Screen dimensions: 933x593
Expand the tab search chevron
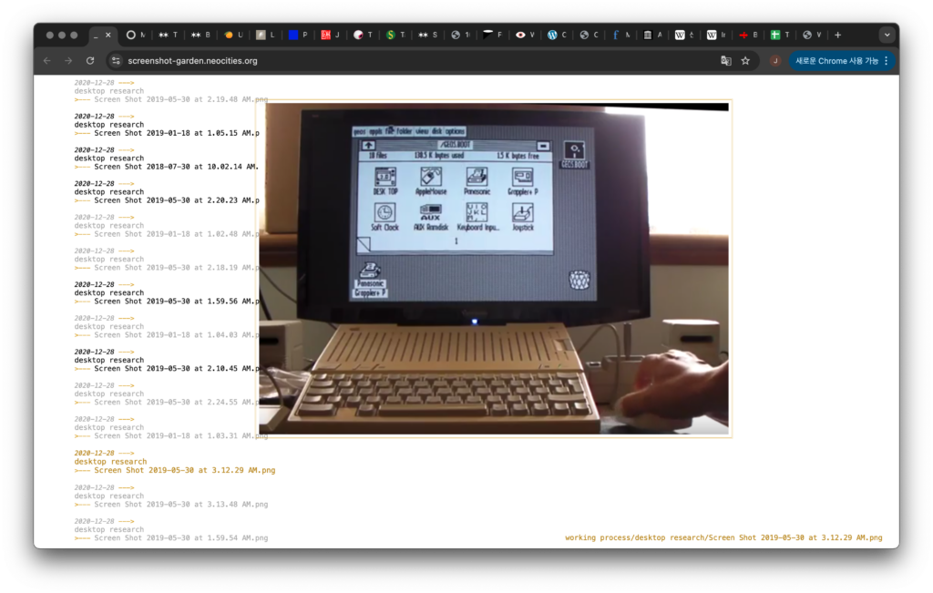[887, 35]
